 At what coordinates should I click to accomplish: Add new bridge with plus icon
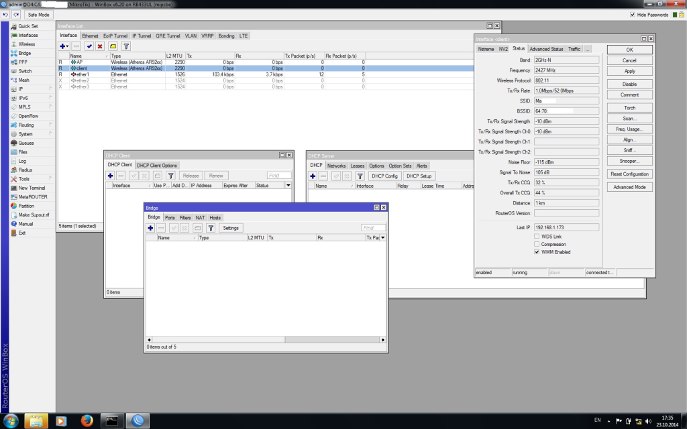click(150, 228)
